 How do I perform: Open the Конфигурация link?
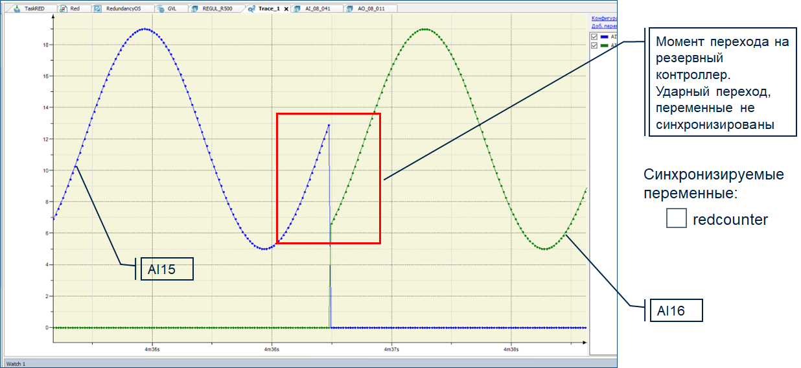pos(604,18)
